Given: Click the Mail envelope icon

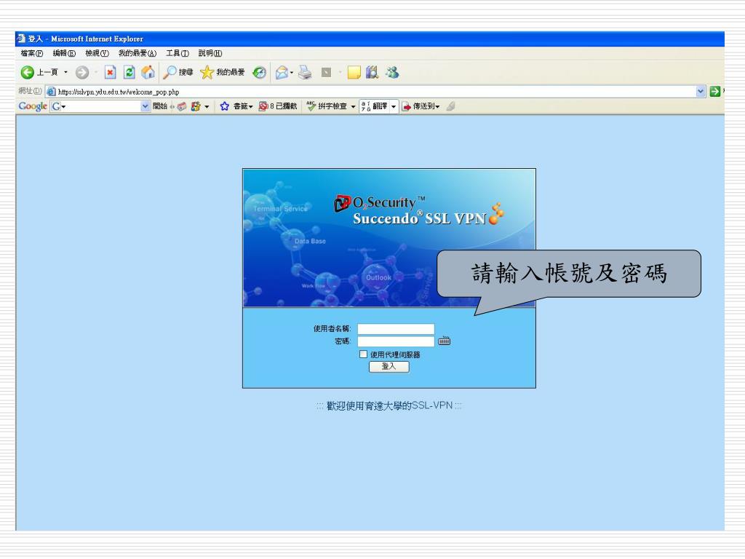Looking at the screenshot, I should pos(282,72).
